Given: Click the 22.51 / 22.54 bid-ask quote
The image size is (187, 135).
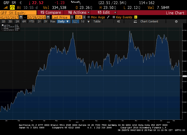Looking at the screenshot, I should click(112, 3).
